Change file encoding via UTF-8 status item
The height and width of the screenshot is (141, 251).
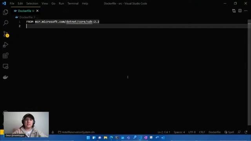(192, 132)
